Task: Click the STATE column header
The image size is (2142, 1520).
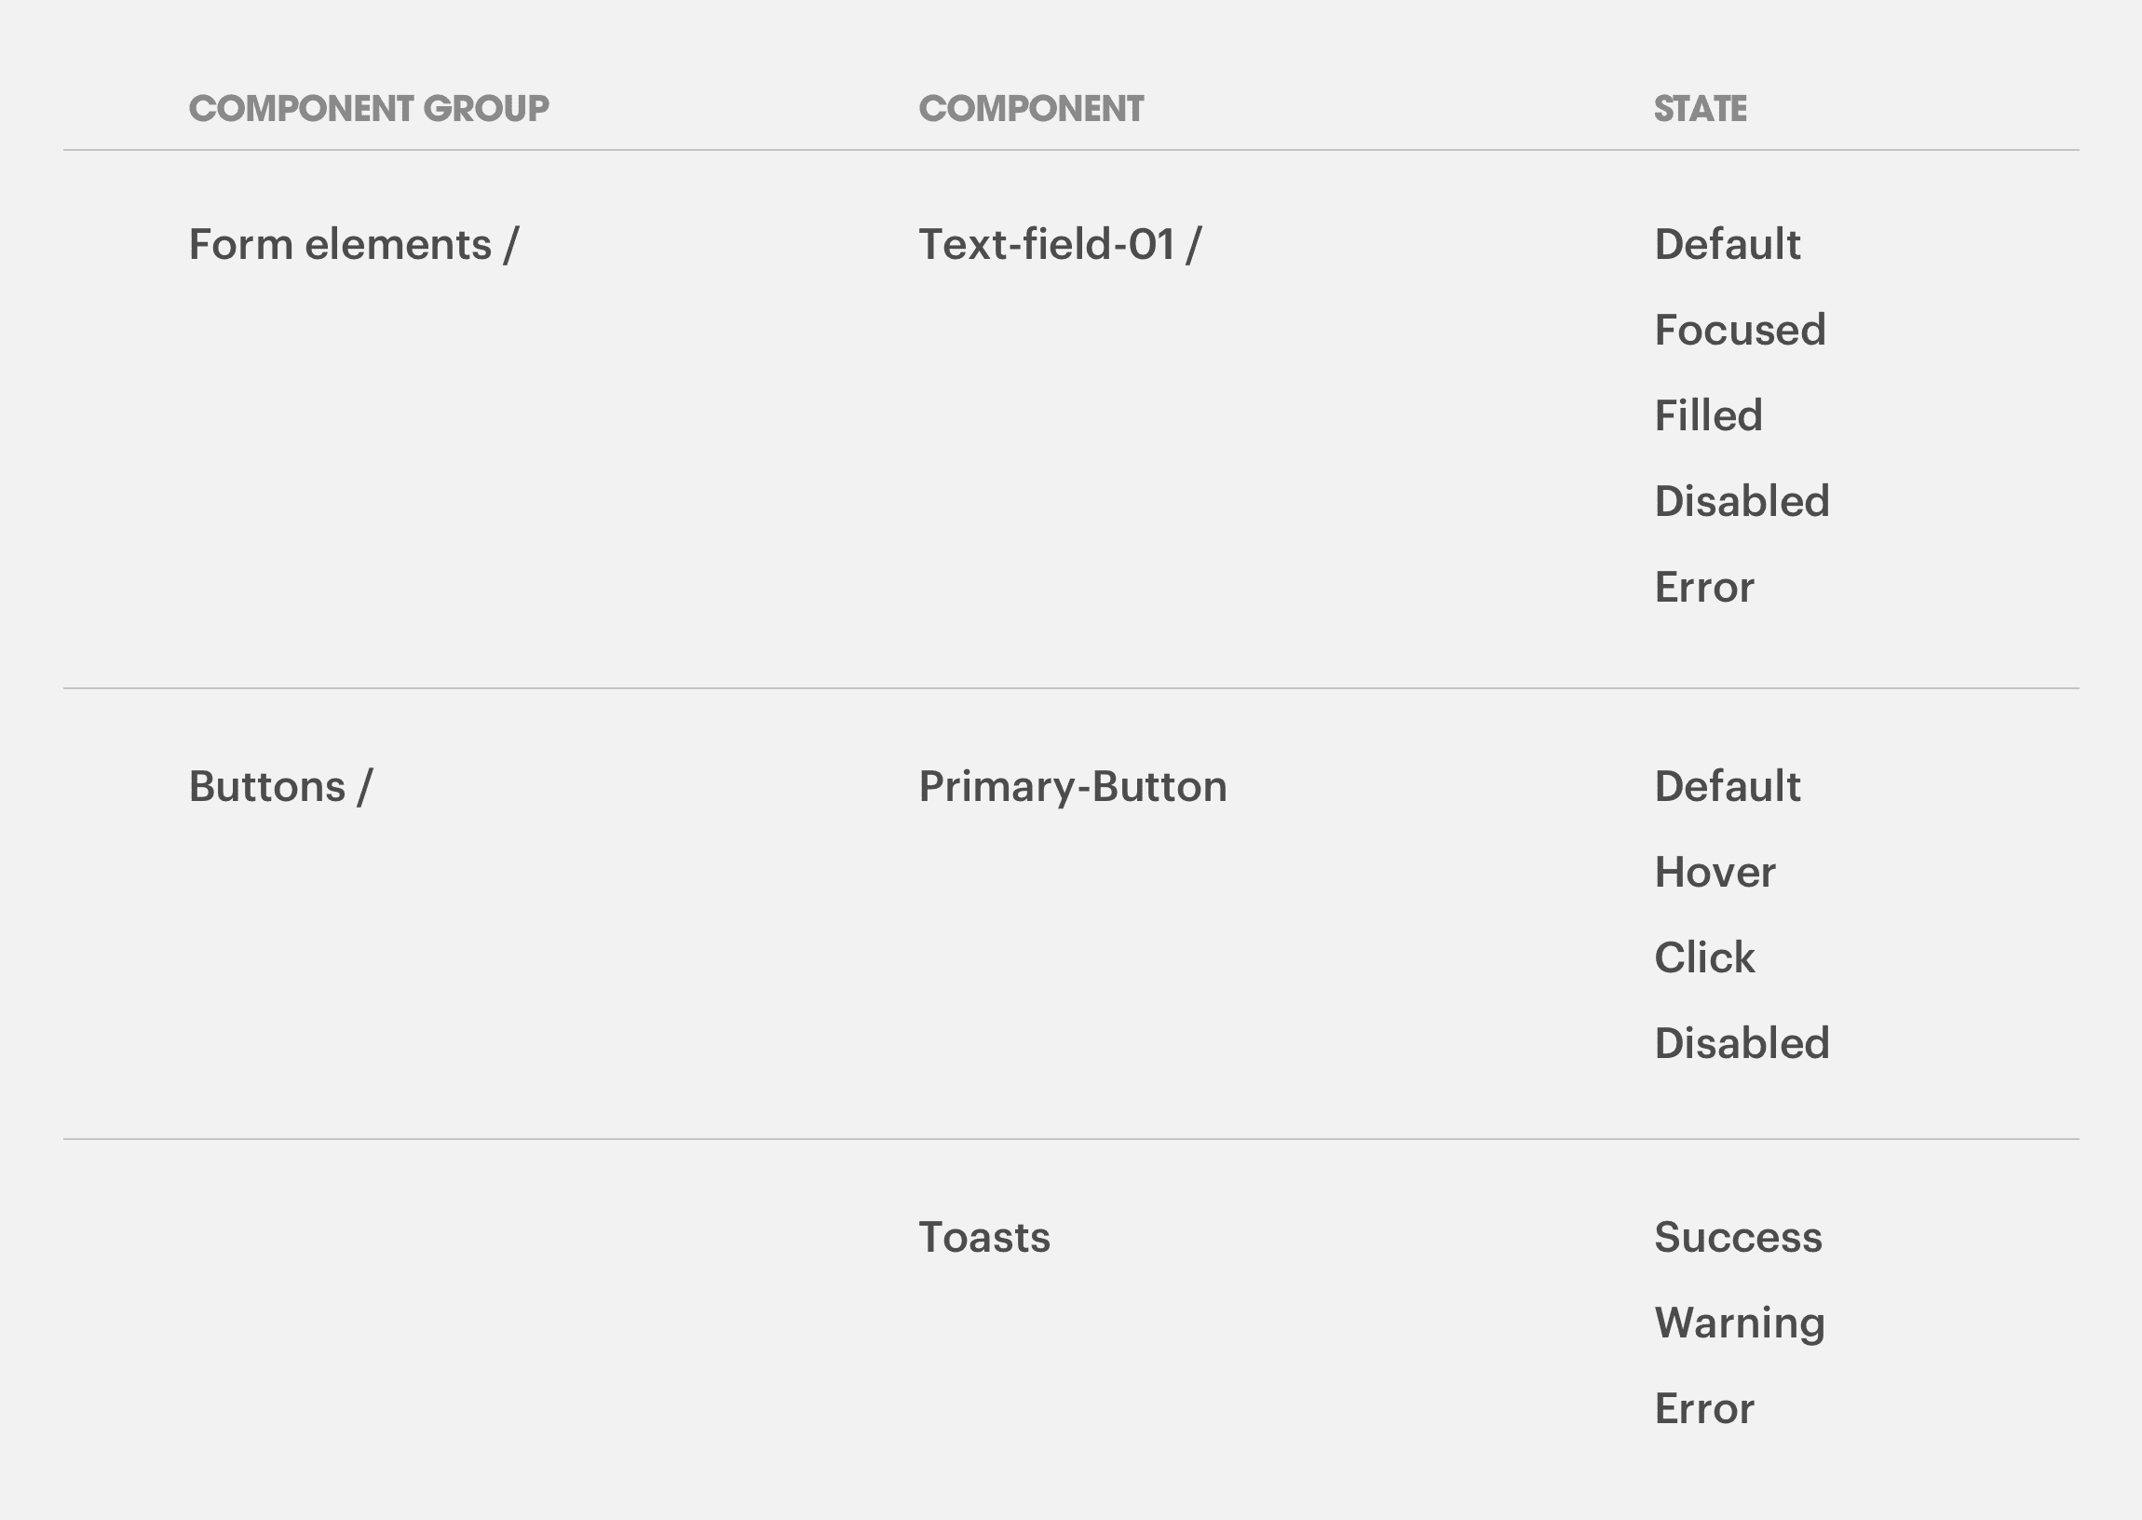Action: (x=1700, y=109)
